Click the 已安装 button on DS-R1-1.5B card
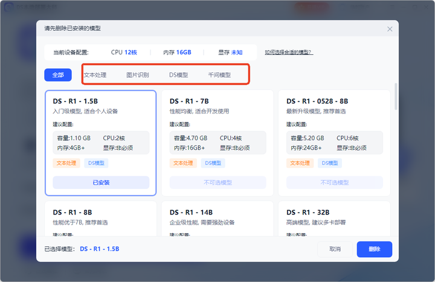The width and height of the screenshot is (435, 282). tap(101, 182)
